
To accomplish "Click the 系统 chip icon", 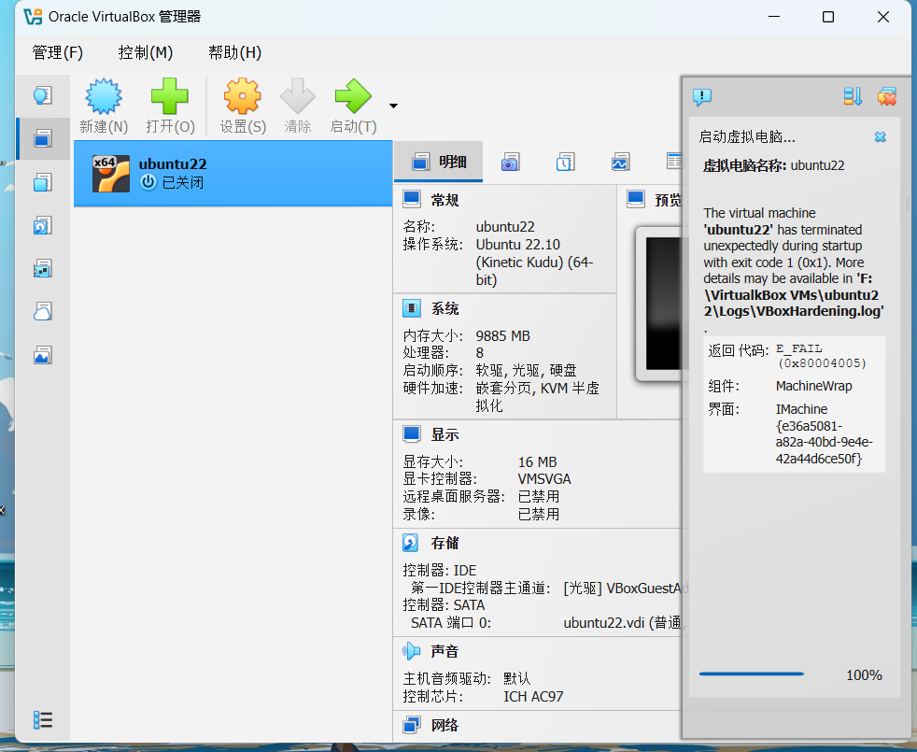I will [x=412, y=308].
